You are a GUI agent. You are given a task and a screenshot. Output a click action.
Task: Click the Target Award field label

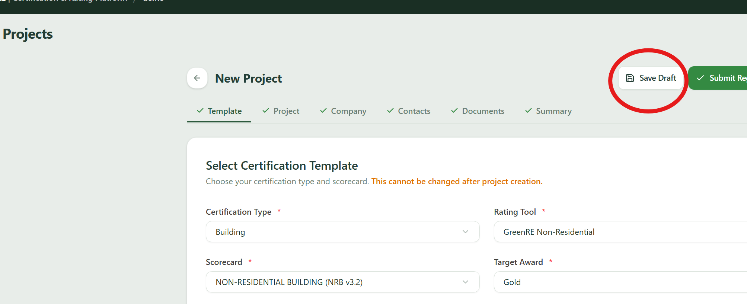coord(518,262)
